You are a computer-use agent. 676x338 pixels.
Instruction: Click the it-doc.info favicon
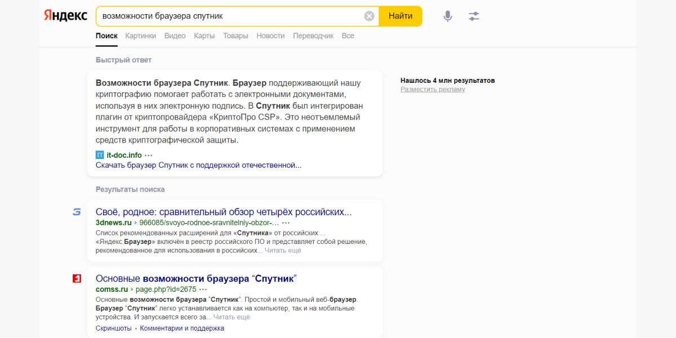pyautogui.click(x=100, y=155)
